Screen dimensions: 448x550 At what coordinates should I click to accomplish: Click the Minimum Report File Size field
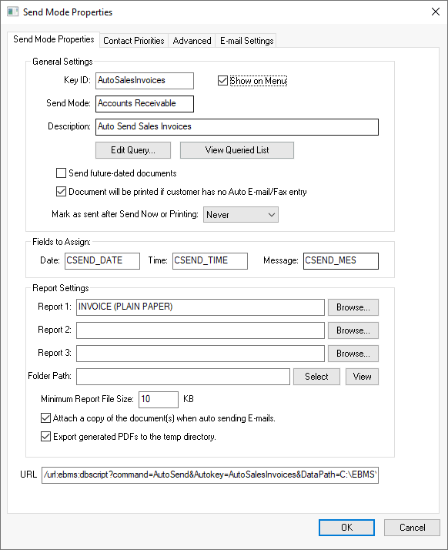click(159, 400)
